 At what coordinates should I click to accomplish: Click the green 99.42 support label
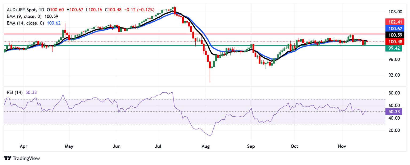tap(392, 48)
